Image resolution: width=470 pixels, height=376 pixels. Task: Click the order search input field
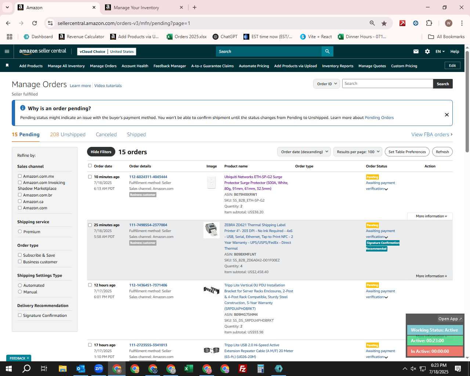pyautogui.click(x=387, y=84)
